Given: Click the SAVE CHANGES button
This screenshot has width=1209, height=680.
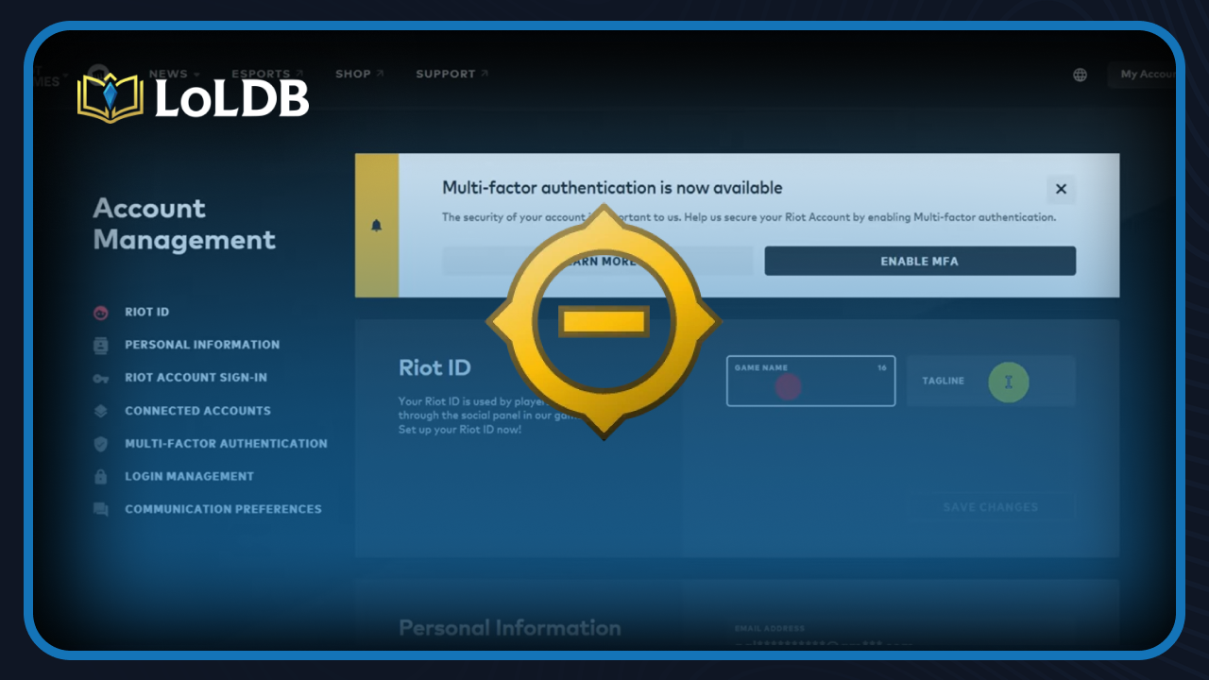Looking at the screenshot, I should tap(991, 507).
